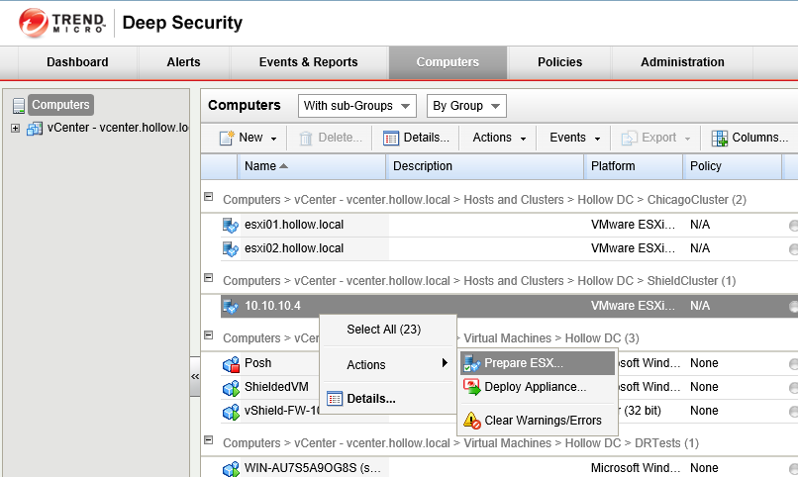Click the Clear Warnings/Errors warning icon
This screenshot has width=798, height=477.
tap(471, 421)
